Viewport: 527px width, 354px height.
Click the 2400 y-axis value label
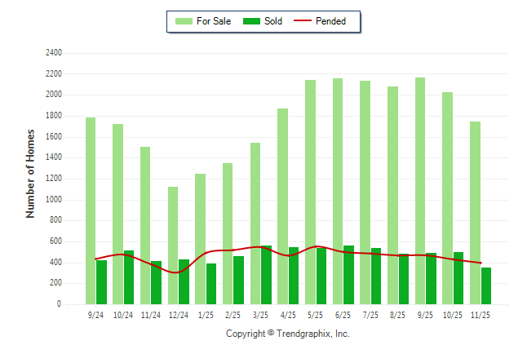coord(53,53)
